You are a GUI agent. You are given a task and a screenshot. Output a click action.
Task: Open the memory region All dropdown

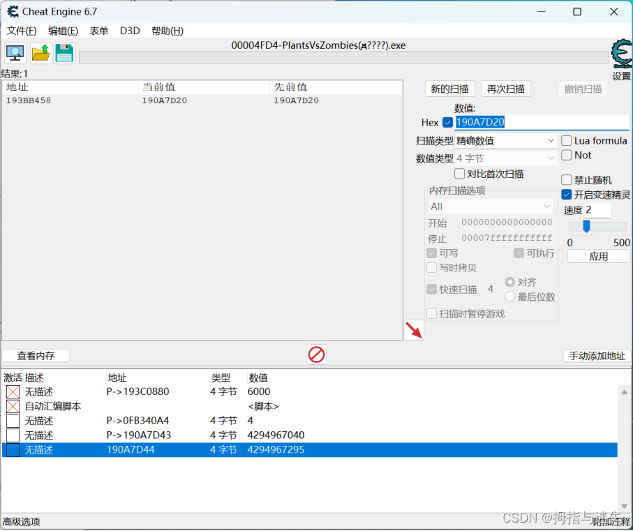click(491, 207)
